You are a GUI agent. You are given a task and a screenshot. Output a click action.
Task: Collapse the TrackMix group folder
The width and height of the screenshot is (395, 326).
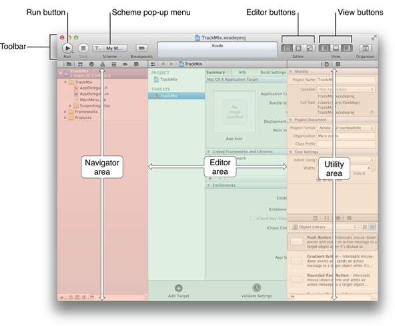(65, 82)
